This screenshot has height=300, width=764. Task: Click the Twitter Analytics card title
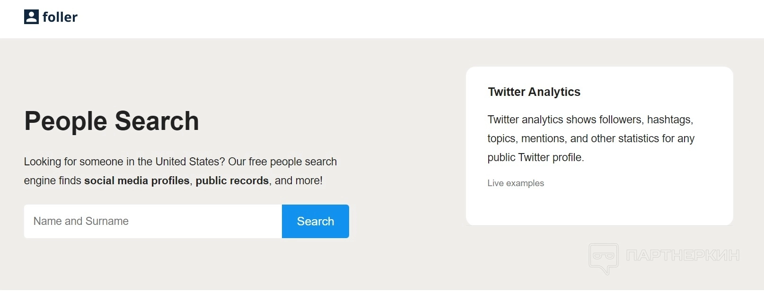[534, 92]
